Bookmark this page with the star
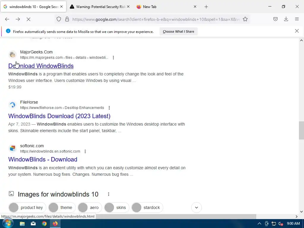Screen dimensions: 304x228 (245, 19)
